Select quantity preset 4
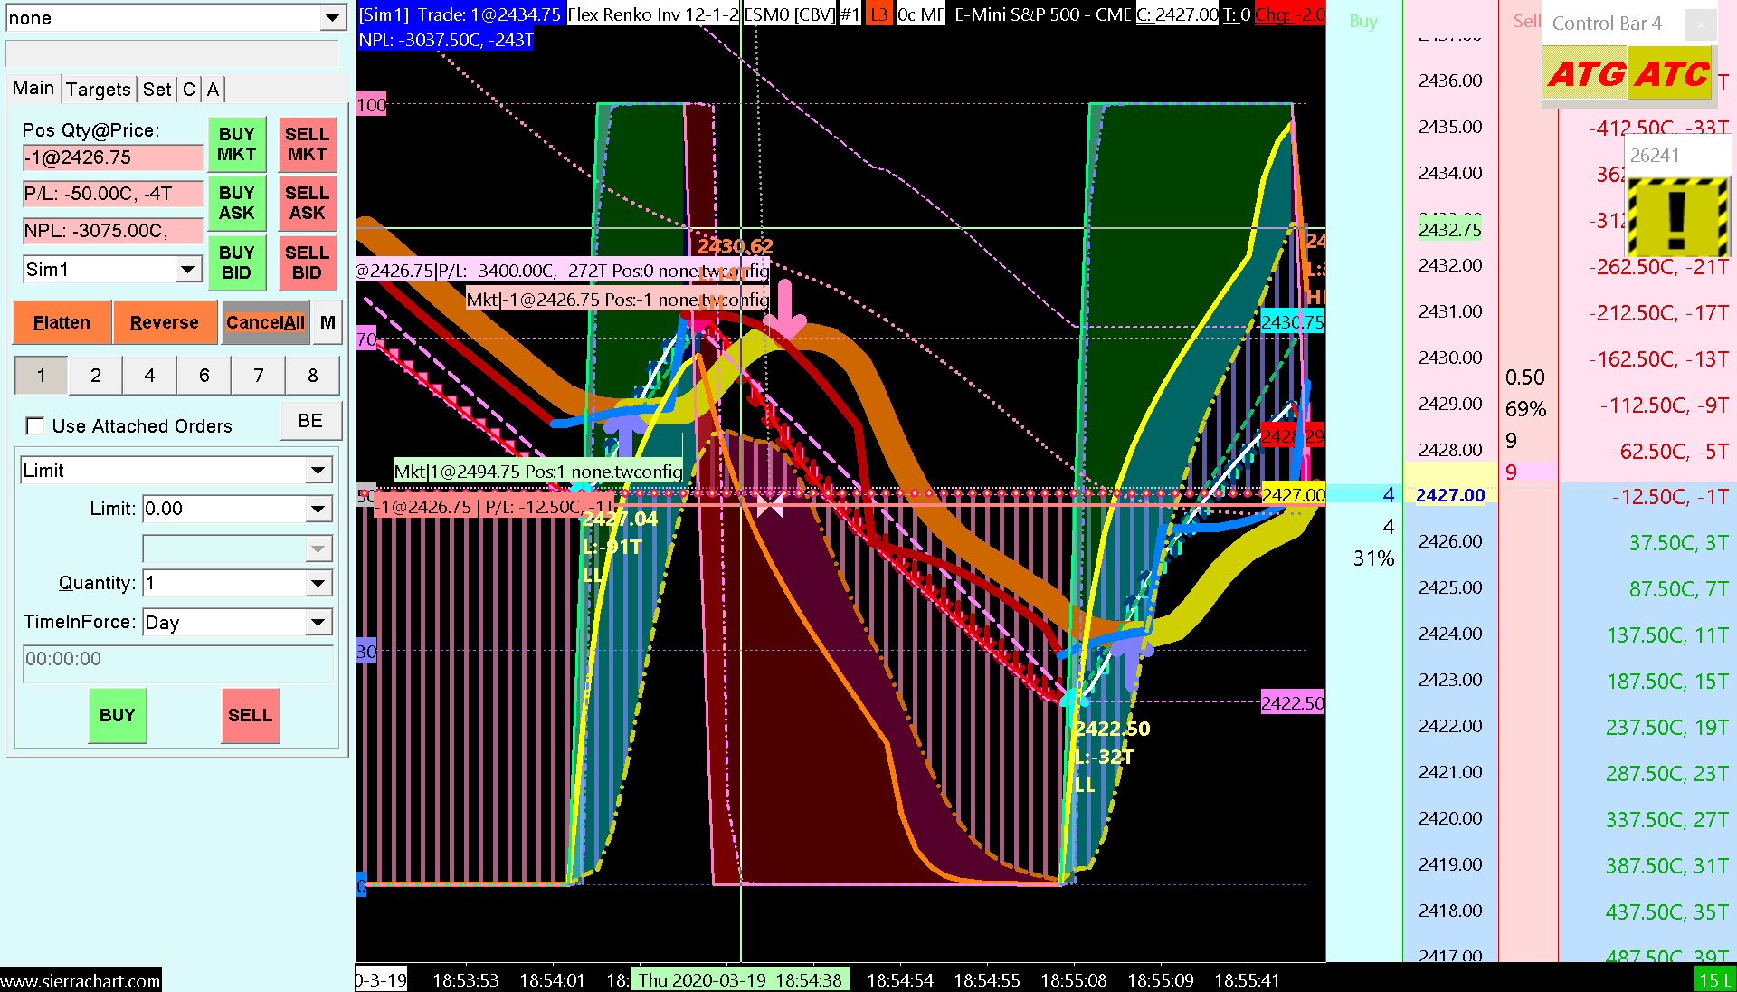The width and height of the screenshot is (1737, 992). (149, 376)
